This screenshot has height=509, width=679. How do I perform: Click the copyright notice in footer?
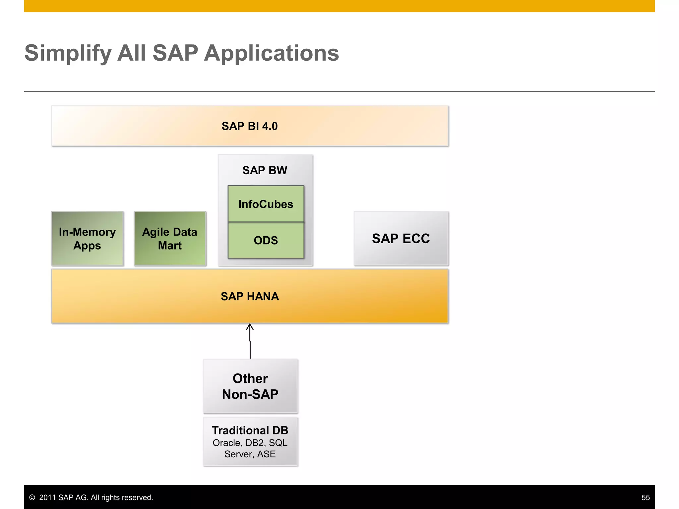click(x=91, y=497)
